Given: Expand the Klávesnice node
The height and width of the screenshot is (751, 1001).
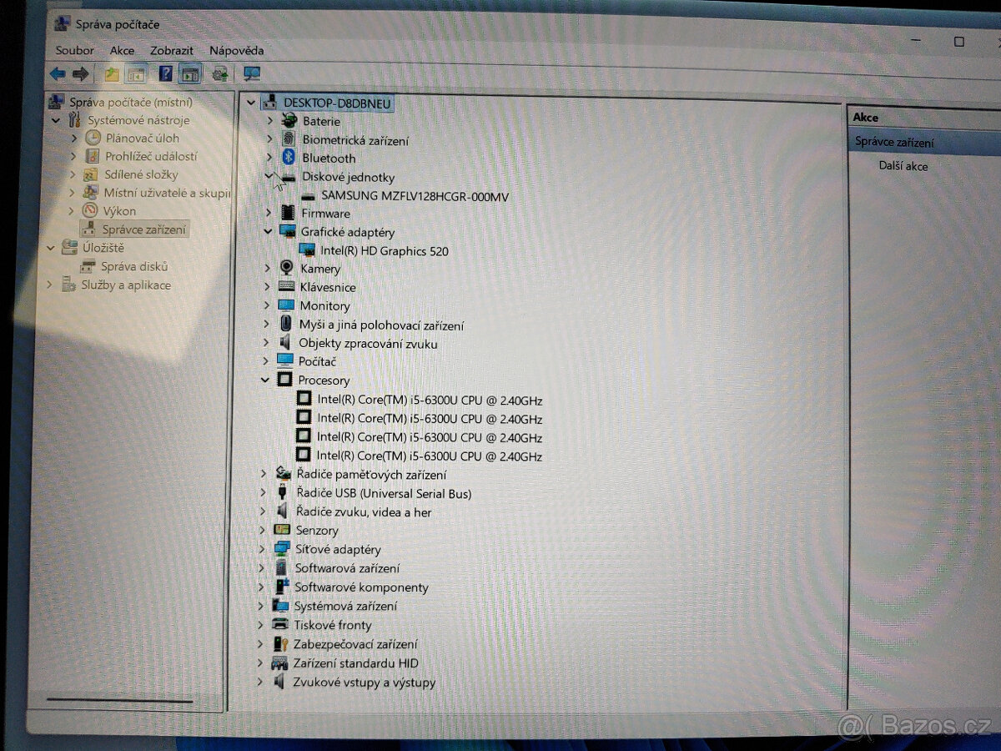Looking at the screenshot, I should [x=267, y=287].
